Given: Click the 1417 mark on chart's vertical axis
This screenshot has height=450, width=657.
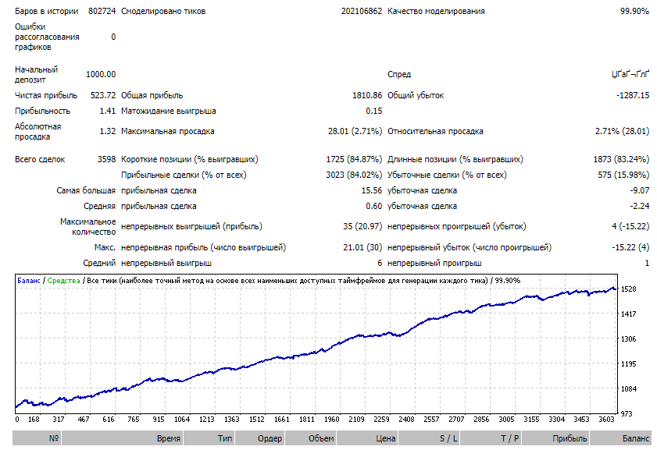Looking at the screenshot, I should pyautogui.click(x=628, y=314).
